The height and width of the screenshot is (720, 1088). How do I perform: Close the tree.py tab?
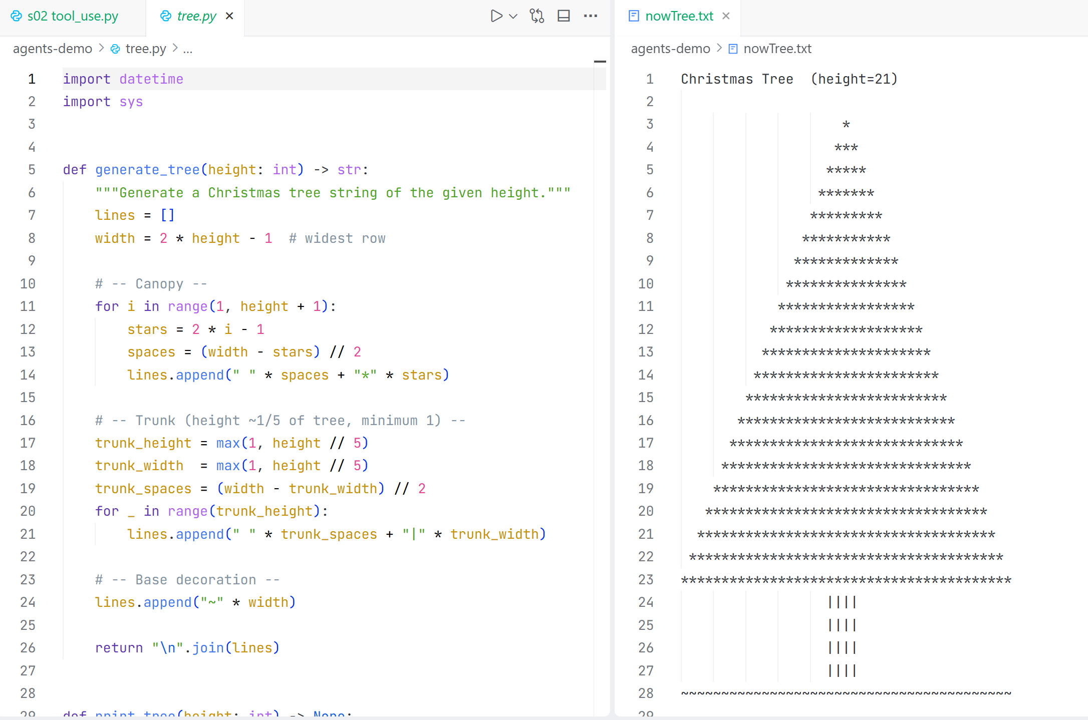(x=229, y=16)
